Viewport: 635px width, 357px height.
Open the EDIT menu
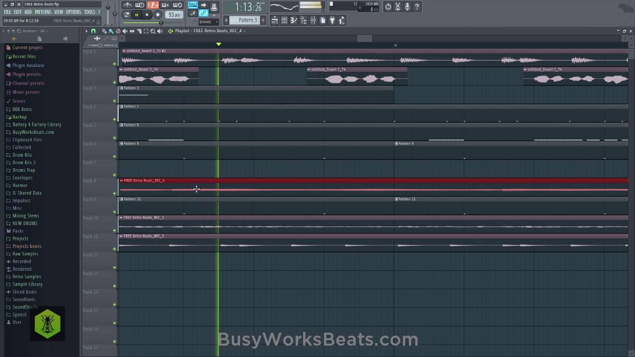(18, 12)
